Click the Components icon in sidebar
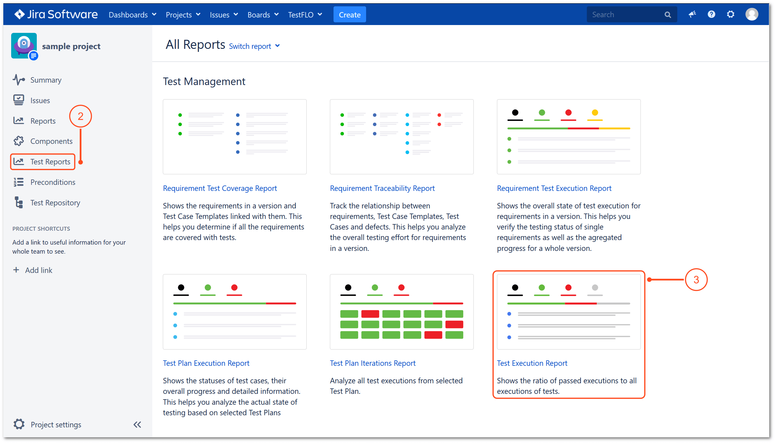This screenshot has height=443, width=775. click(19, 141)
